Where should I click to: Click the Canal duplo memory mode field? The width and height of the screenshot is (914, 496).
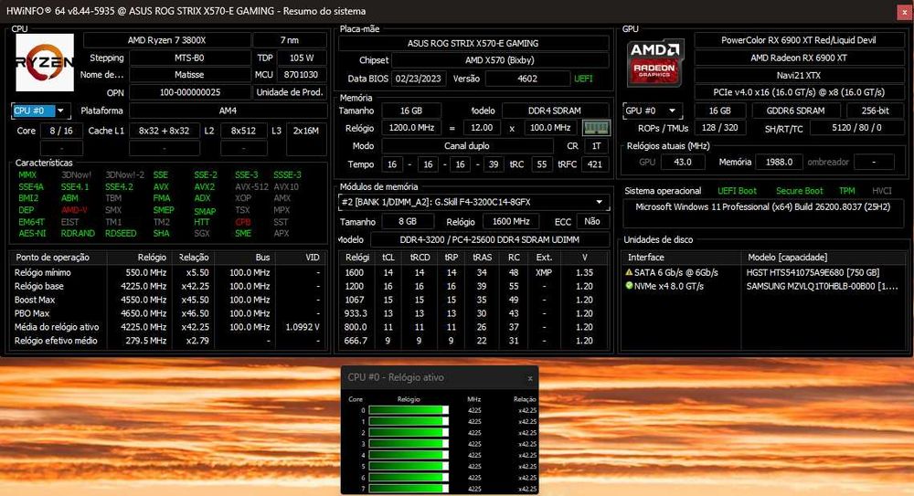467,146
